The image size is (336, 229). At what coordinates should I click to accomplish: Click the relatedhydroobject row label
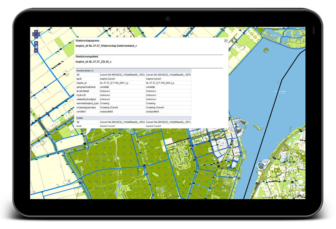click(86, 99)
